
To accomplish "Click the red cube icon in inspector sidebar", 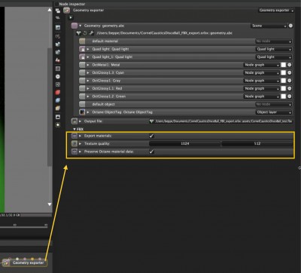I will 58,92.
